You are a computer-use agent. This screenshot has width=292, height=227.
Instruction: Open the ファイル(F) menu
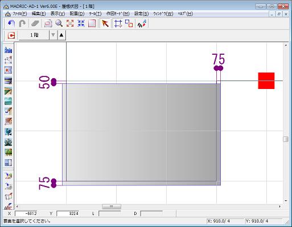click(20, 14)
